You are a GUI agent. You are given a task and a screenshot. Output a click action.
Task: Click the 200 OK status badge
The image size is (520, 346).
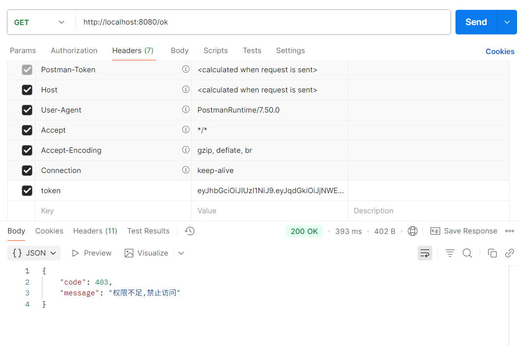[304, 231]
